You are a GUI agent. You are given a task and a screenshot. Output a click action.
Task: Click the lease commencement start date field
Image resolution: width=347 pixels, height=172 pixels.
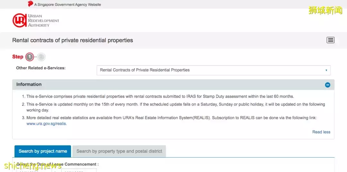[x=34, y=170]
